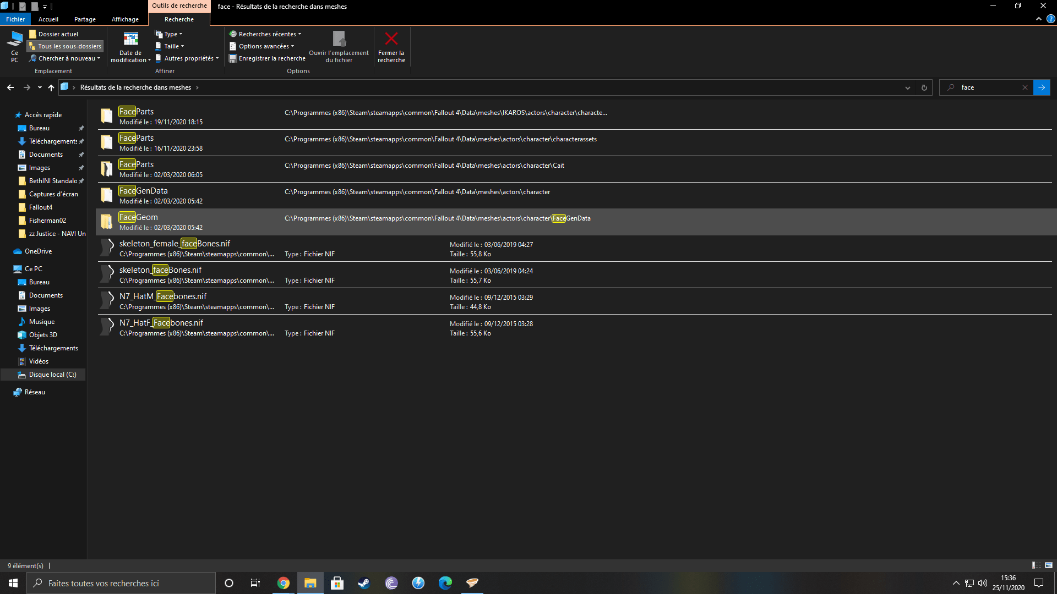Open Musique under Ce PC

coord(42,322)
